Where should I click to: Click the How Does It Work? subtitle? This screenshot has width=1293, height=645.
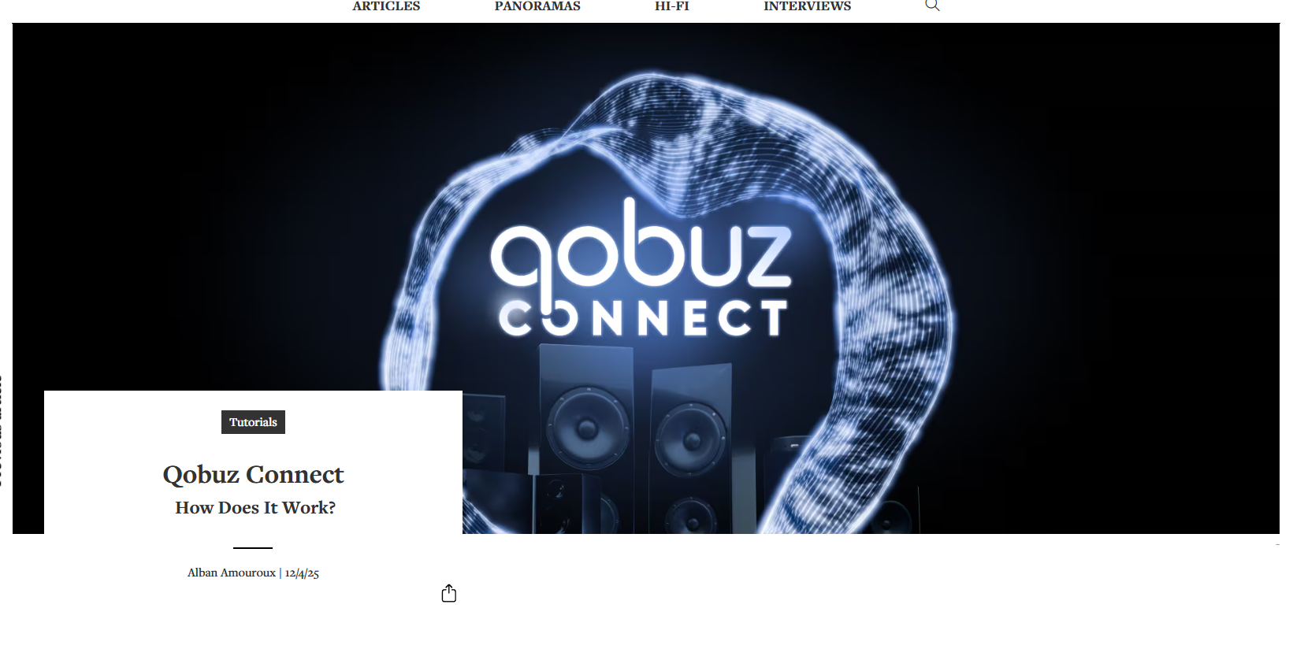click(x=255, y=508)
